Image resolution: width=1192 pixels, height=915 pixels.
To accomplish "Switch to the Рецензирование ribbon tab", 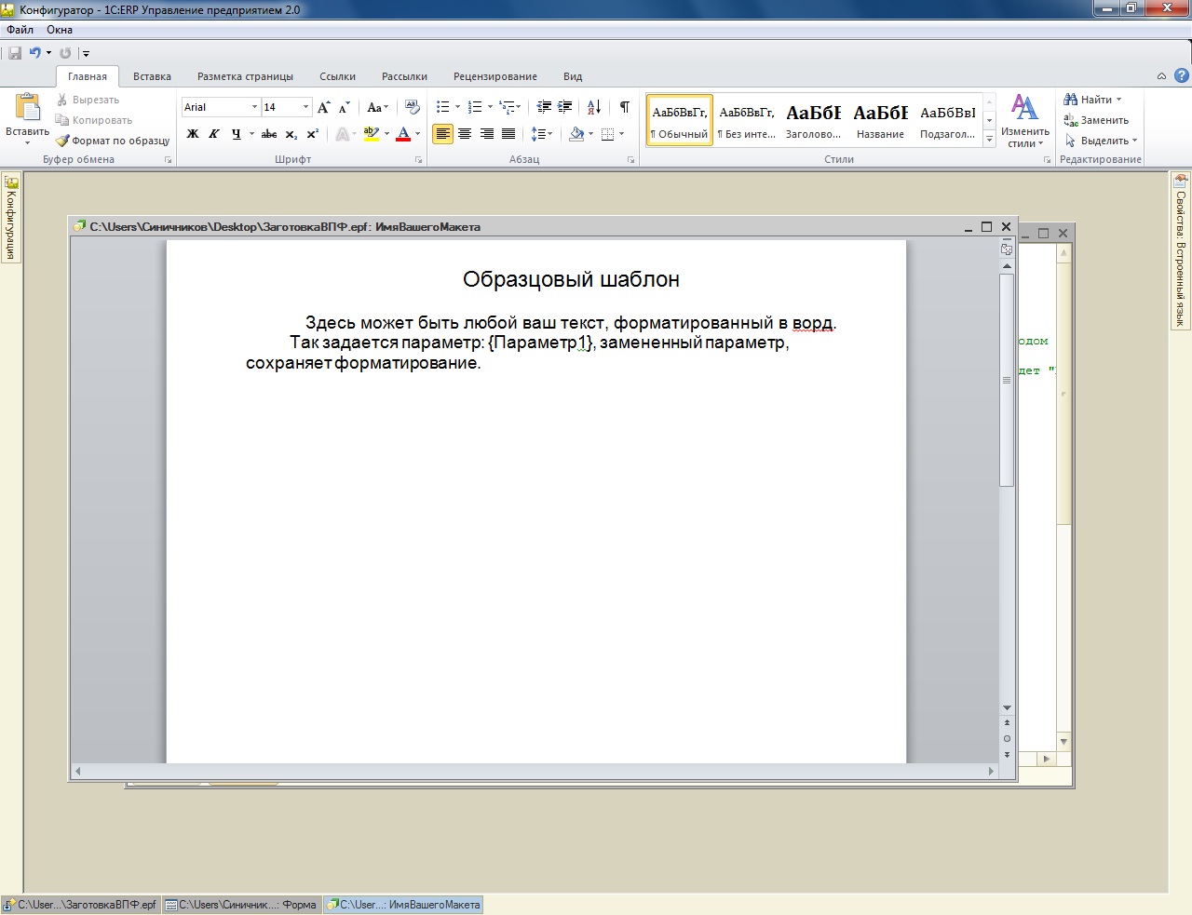I will coord(494,76).
